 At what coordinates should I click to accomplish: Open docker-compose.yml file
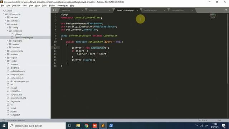coord(20,81)
